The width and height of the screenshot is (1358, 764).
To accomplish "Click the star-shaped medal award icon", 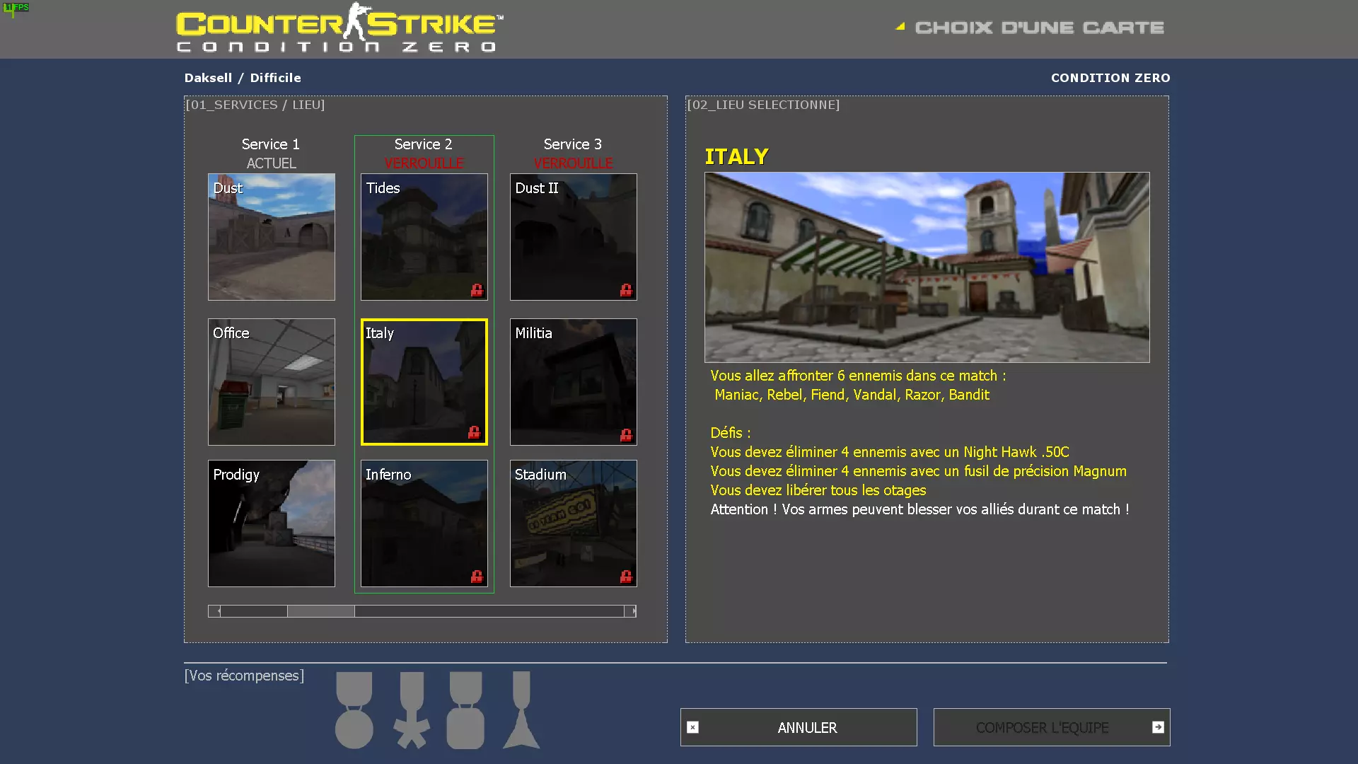I will click(412, 710).
